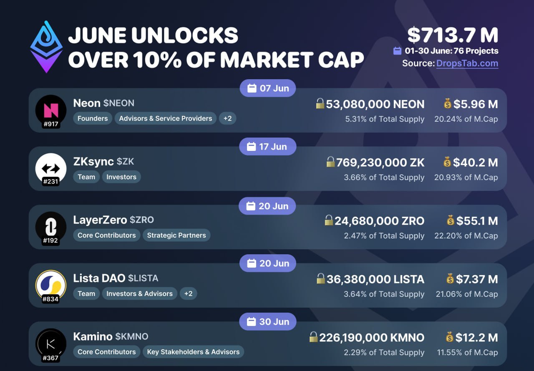This screenshot has width=534, height=371.
Task: Click the Kamino K logo
Action: click(51, 344)
